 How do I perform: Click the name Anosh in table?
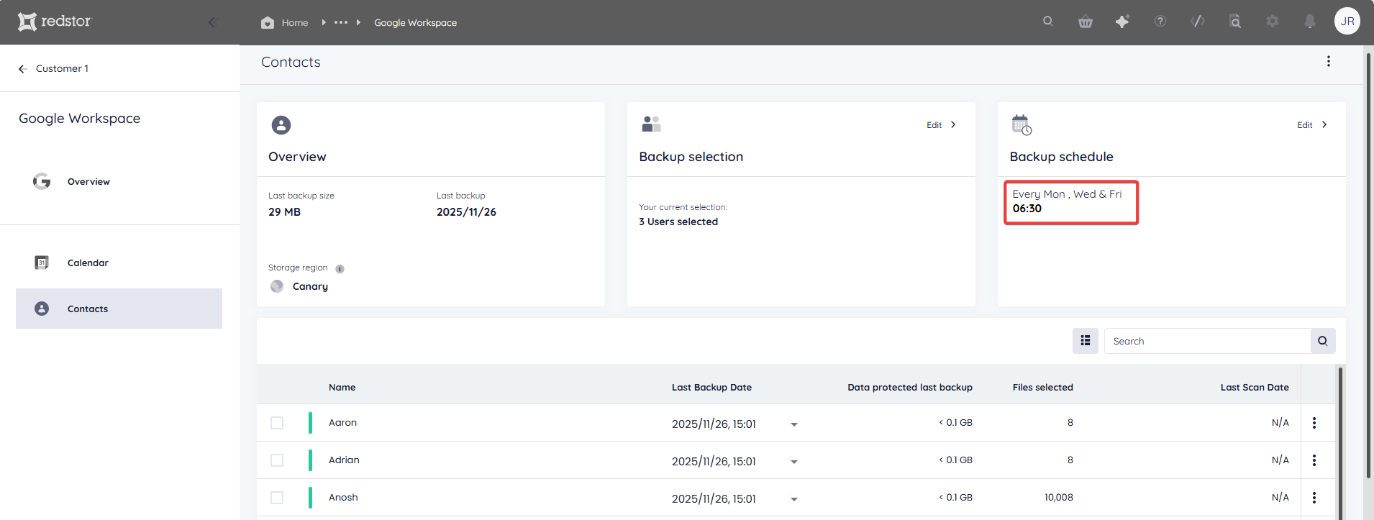coord(343,498)
